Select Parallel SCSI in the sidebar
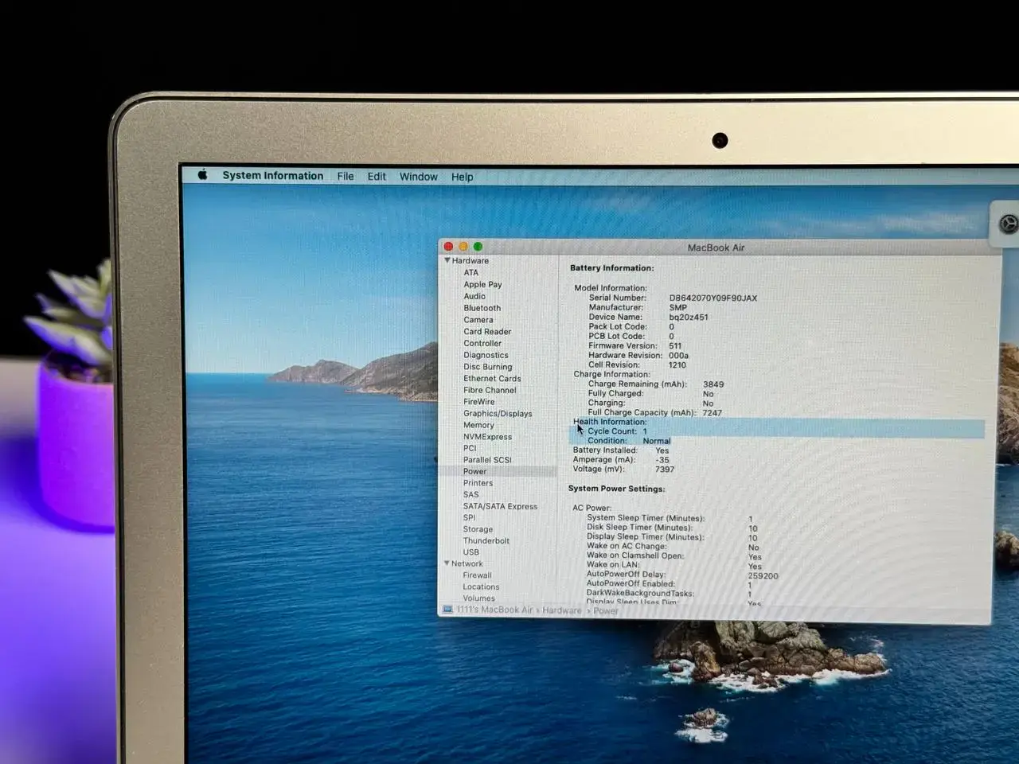The height and width of the screenshot is (764, 1019). [487, 460]
